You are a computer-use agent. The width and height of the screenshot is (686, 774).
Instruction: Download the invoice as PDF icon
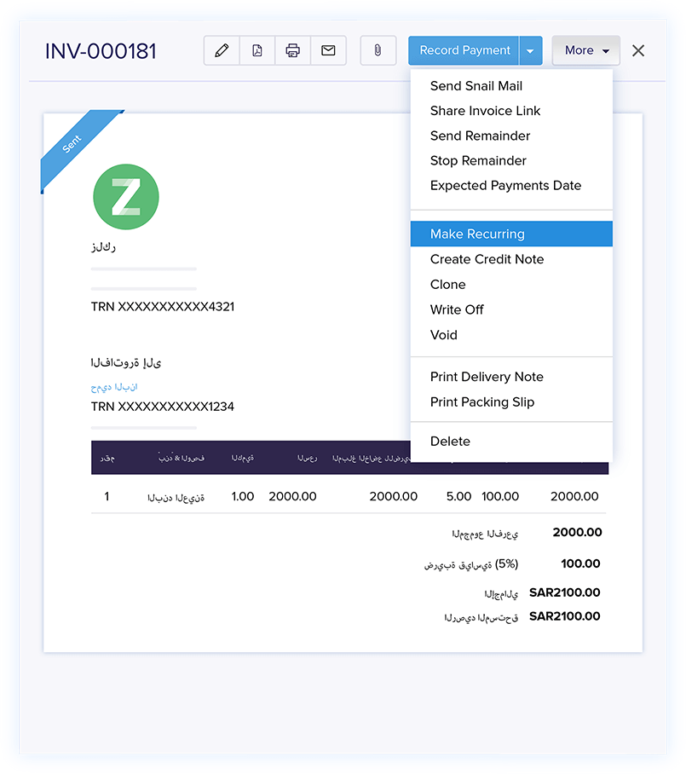pos(257,50)
